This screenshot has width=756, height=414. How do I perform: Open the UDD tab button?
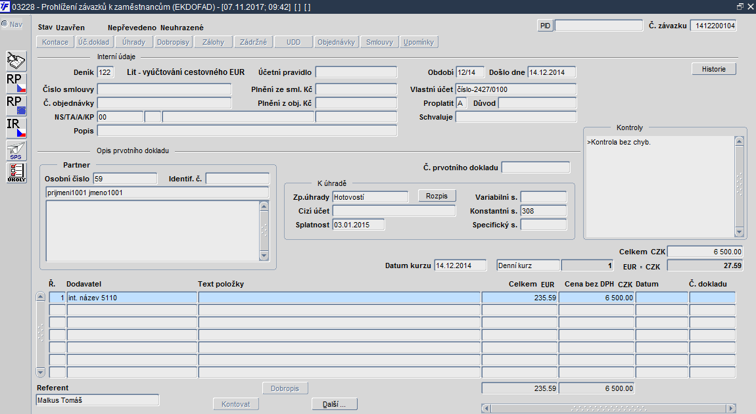293,42
